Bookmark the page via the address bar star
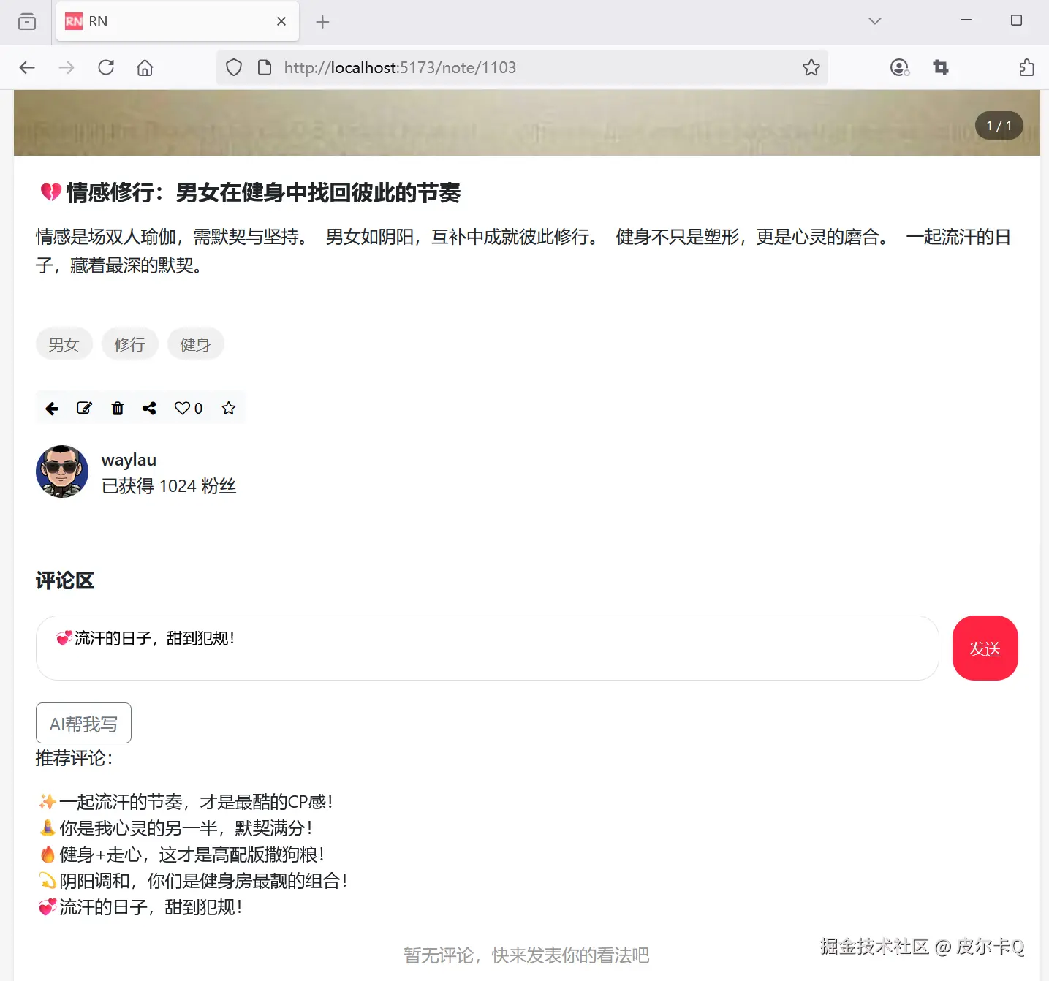The width and height of the screenshot is (1049, 981). tap(811, 67)
